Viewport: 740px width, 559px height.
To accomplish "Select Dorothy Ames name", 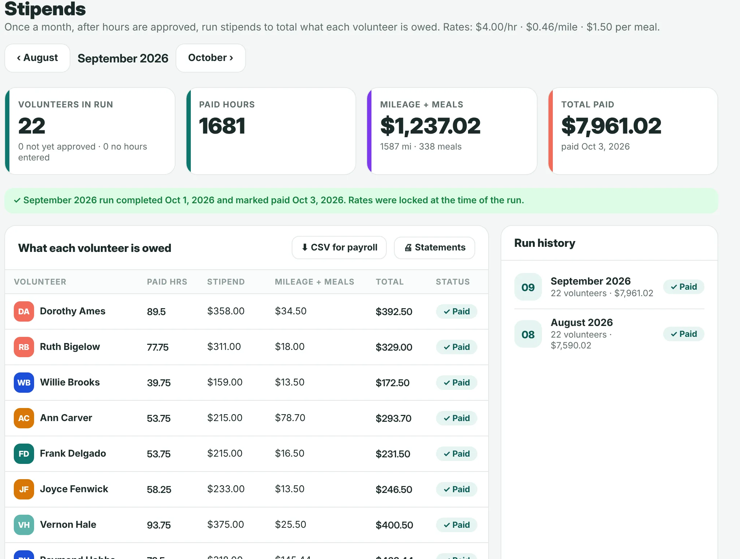I will 73,311.
